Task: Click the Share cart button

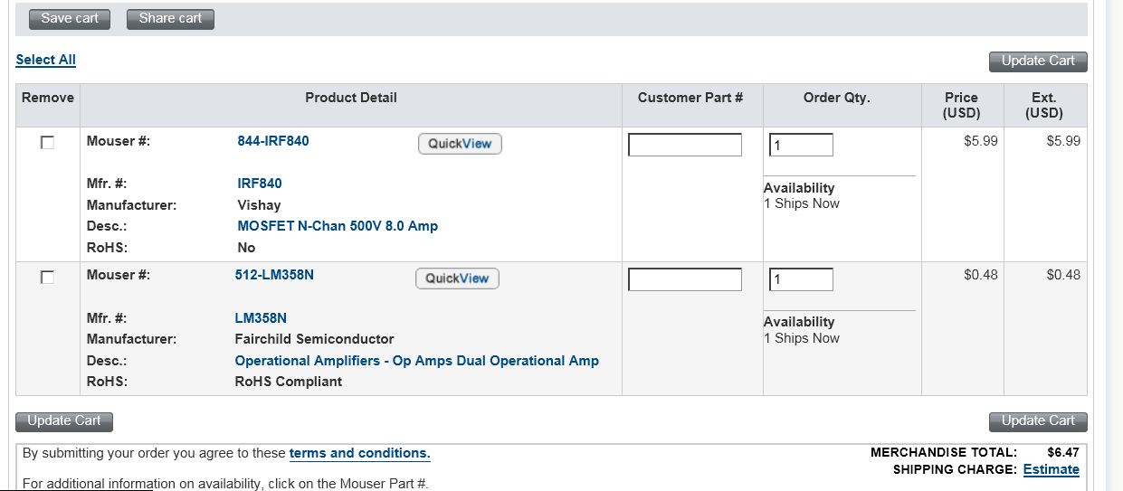Action: [170, 19]
